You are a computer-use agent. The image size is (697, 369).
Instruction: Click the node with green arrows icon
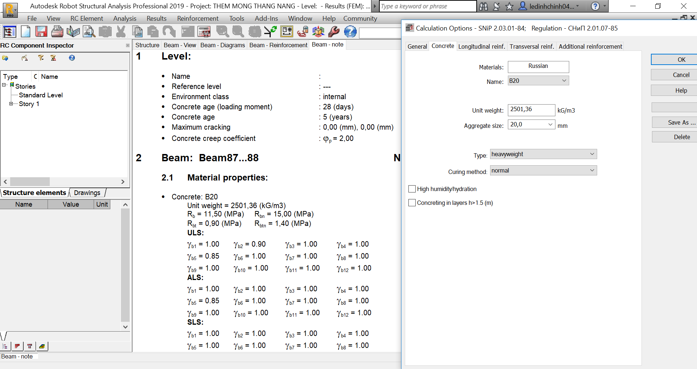click(x=270, y=32)
